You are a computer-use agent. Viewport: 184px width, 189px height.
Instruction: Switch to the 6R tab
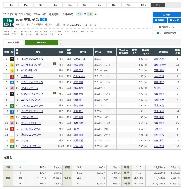[85, 5]
